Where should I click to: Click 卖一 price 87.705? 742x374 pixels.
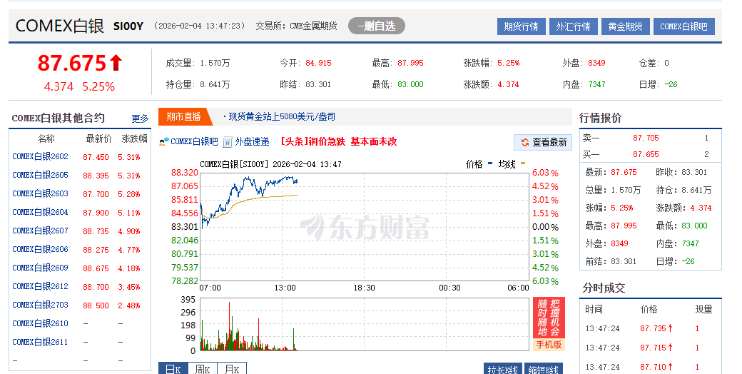point(646,138)
